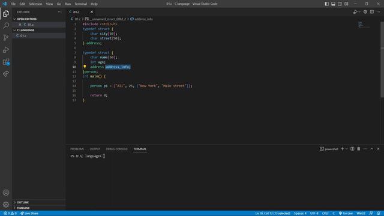
Task: Toggle the secondary side bar layout icon
Action: click(x=340, y=4)
